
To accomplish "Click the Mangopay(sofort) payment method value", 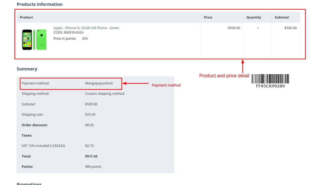I will click(x=99, y=83).
